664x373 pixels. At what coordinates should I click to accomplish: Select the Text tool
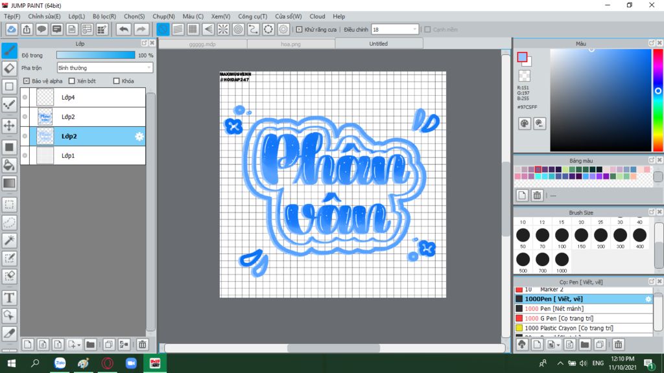(9, 298)
